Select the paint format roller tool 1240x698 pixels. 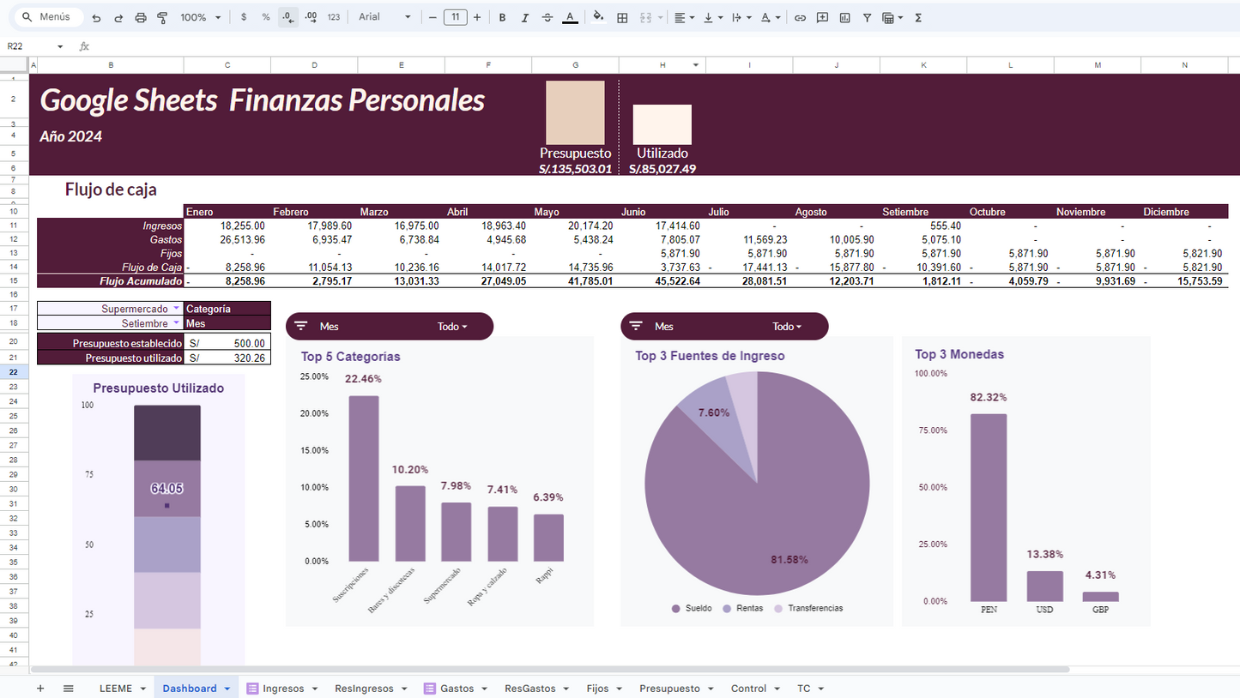click(x=162, y=17)
